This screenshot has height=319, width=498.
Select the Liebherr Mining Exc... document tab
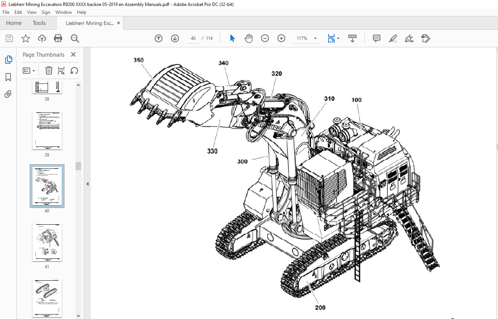pyautogui.click(x=90, y=23)
